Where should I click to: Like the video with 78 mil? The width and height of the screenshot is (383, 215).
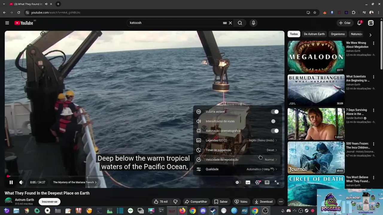[x=161, y=202]
